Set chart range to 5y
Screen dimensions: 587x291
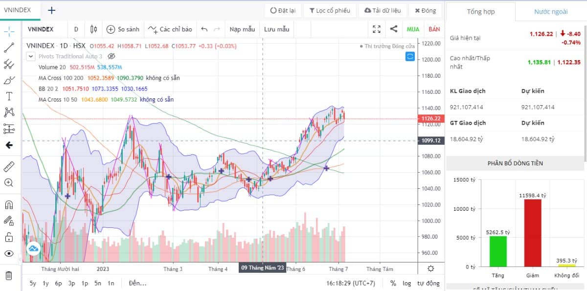(x=33, y=283)
